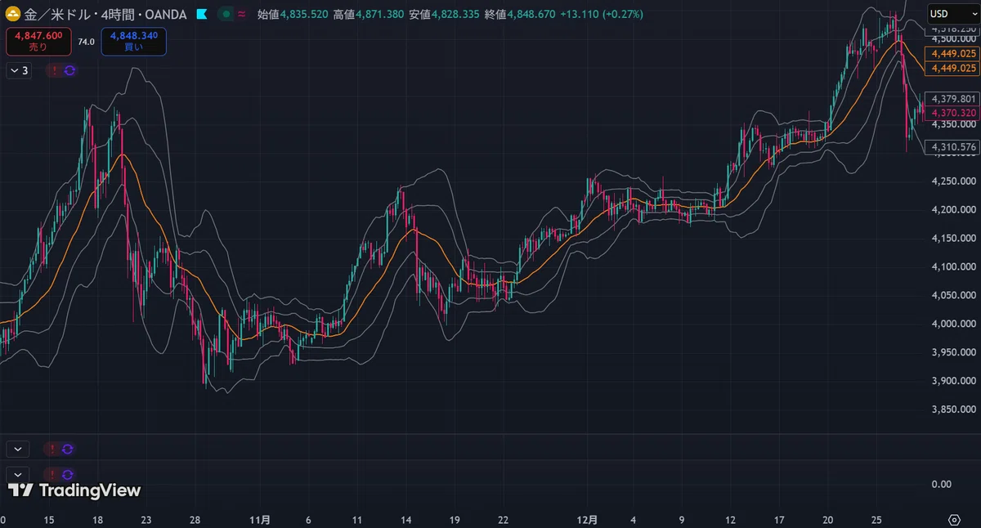
Task: Click the red error icon in middle pane
Action: [x=54, y=449]
